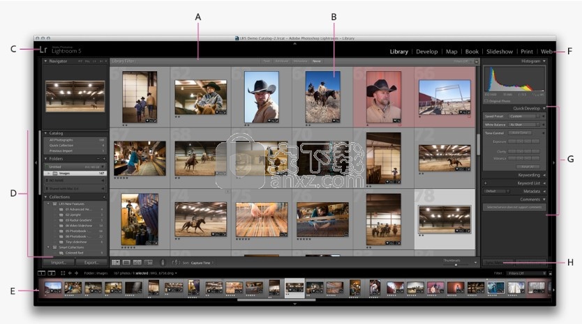
Task: Collapse the Catalog panel
Action: pyautogui.click(x=45, y=133)
